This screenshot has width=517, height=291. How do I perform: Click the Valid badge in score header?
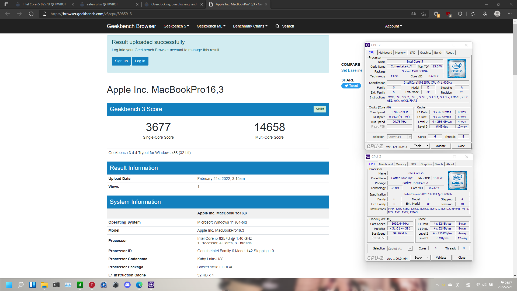[320, 109]
